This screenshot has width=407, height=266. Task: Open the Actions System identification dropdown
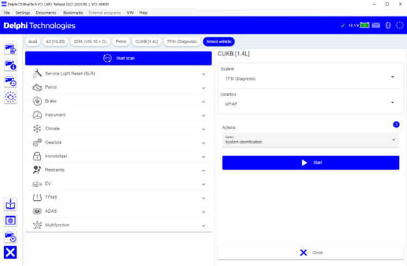point(311,140)
